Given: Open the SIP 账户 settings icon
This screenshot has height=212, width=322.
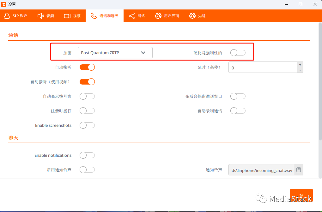Looking at the screenshot, I should pos(7,15).
